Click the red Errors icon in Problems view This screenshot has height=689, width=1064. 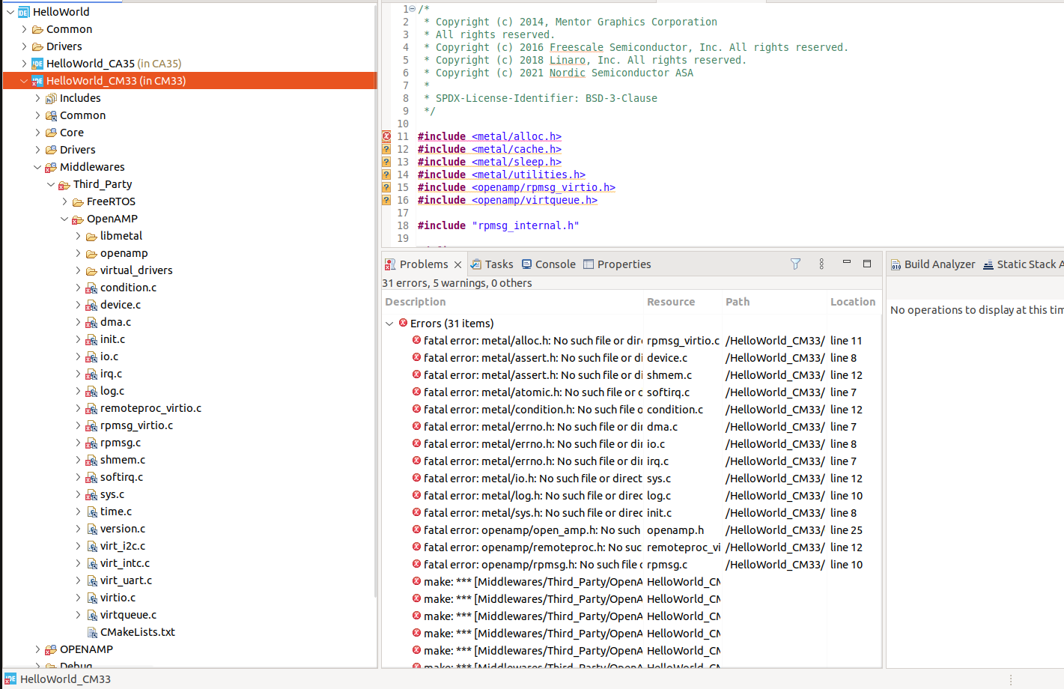402,323
